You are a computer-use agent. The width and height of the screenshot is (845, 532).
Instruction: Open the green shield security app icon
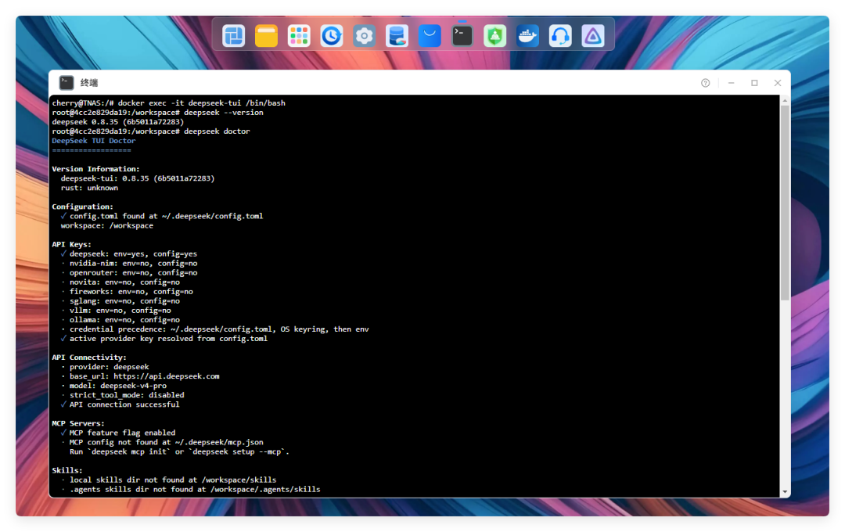[x=494, y=36]
